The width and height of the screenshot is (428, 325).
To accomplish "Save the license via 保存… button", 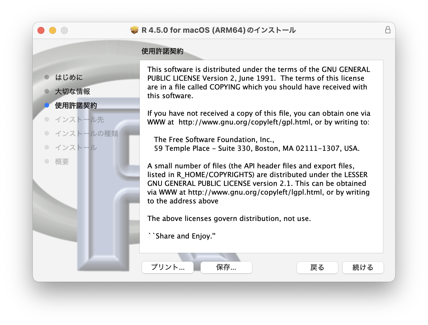I will (x=226, y=267).
